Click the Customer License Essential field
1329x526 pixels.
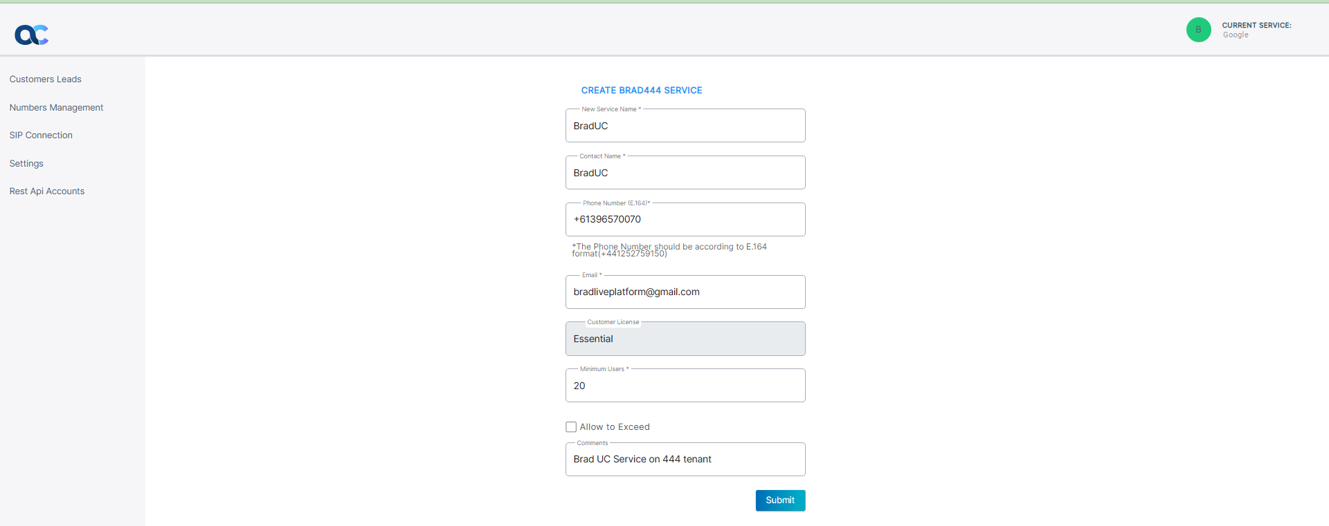[685, 339]
